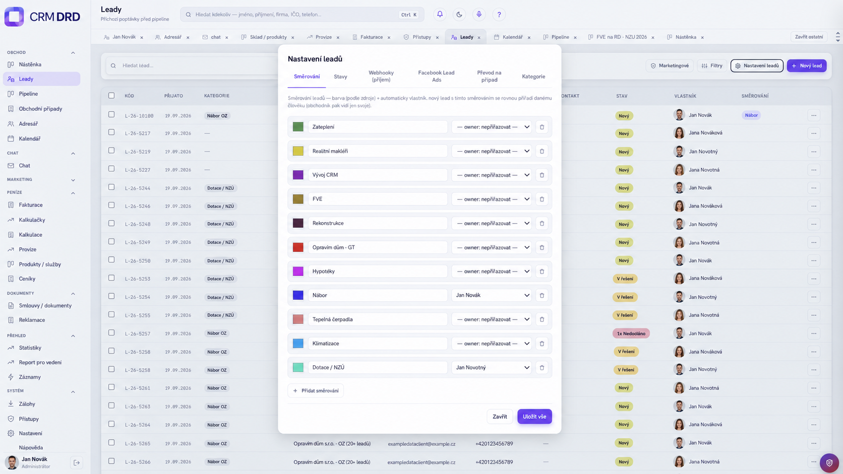Check the checkbox for lead L-26-5244
Image resolution: width=843 pixels, height=474 pixels.
(x=111, y=187)
